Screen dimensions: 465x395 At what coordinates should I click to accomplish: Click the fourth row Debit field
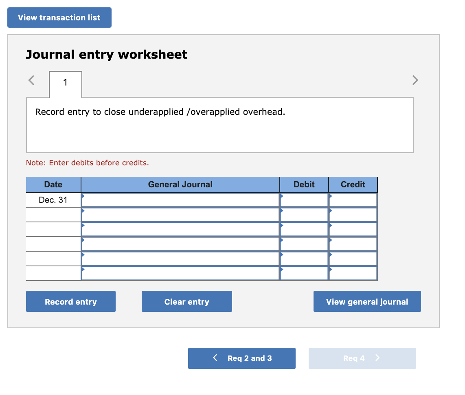tap(304, 244)
